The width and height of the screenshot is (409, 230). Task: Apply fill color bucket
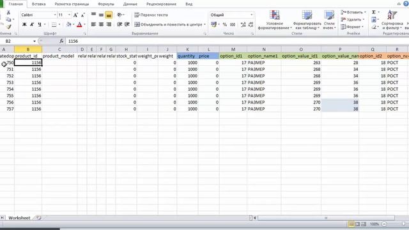click(x=68, y=24)
